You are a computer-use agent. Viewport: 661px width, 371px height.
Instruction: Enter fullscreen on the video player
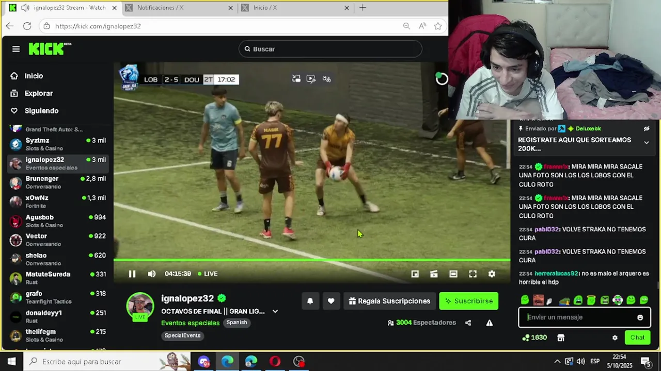coord(473,274)
